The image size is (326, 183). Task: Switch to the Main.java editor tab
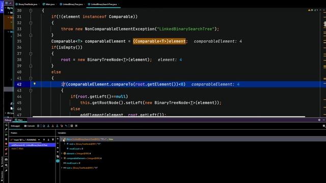coord(49,4)
